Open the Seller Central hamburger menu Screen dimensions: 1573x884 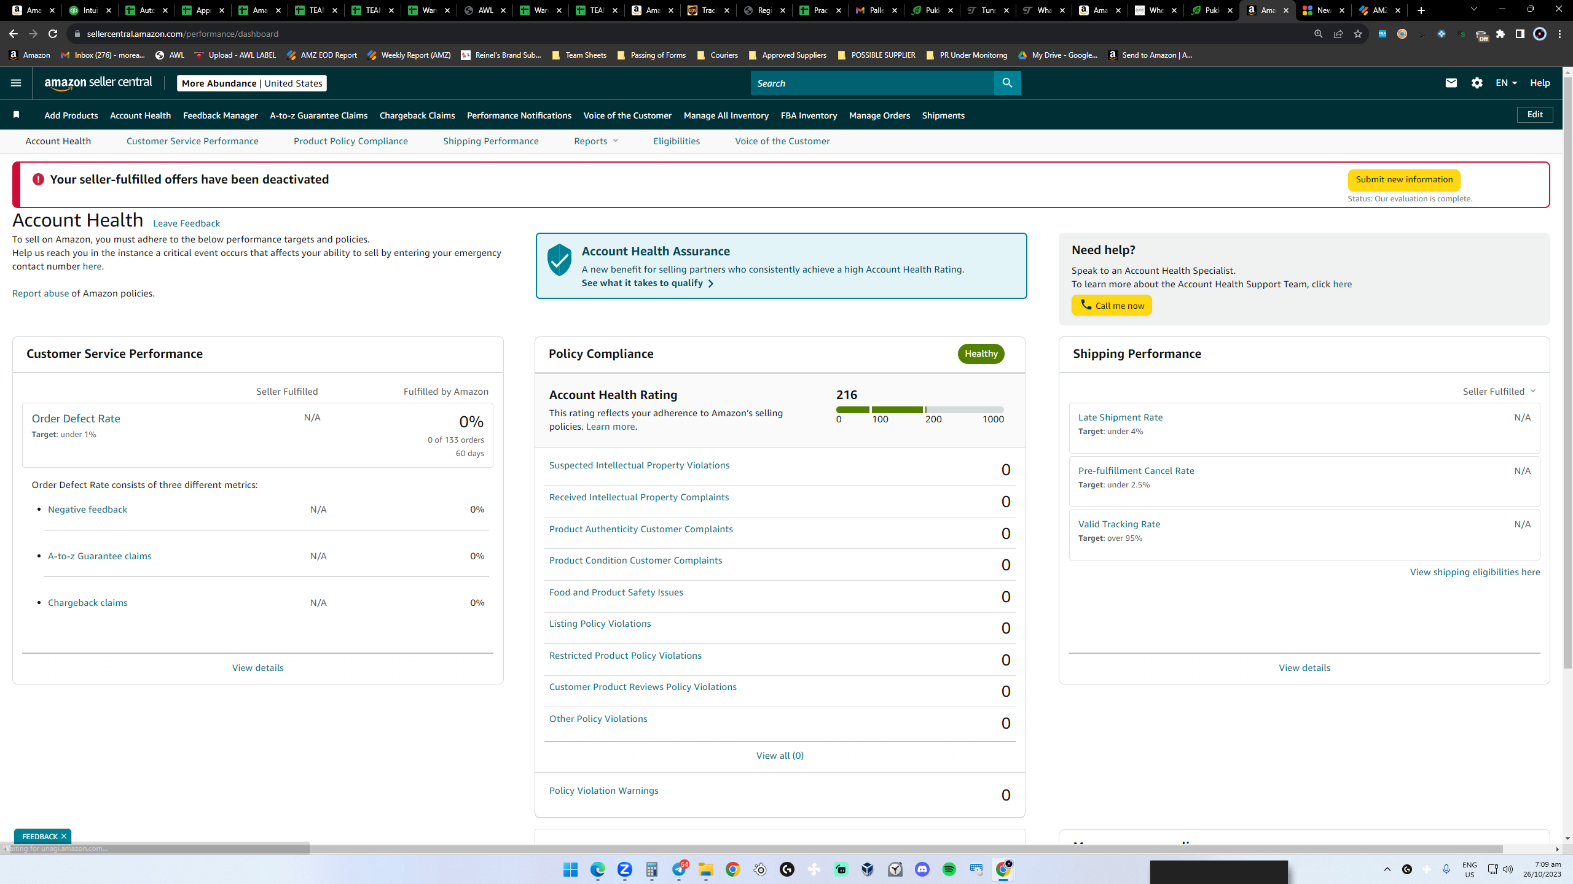(x=16, y=83)
